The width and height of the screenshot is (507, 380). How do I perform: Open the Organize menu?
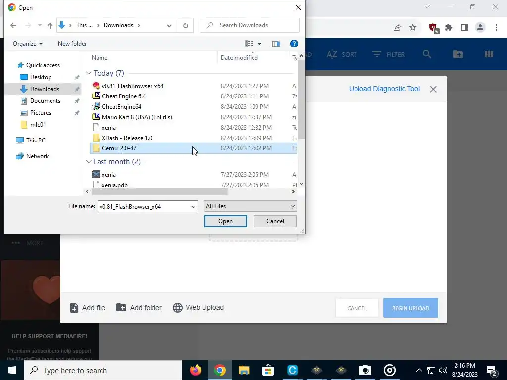pos(28,44)
